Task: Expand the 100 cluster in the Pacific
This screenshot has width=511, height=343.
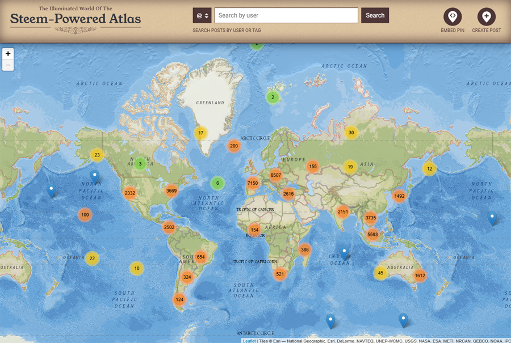Action: click(85, 215)
